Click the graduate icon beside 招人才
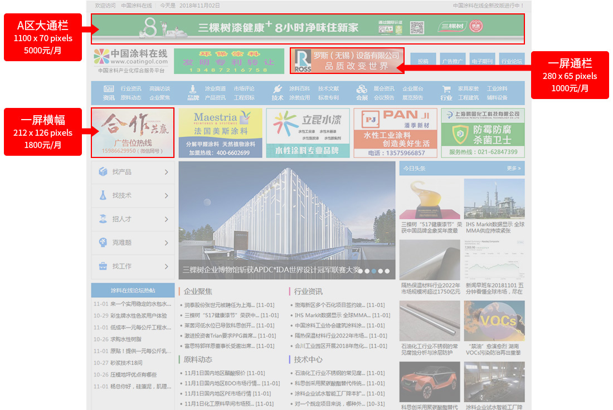Screen dimensions: 613x410 pyautogui.click(x=103, y=219)
